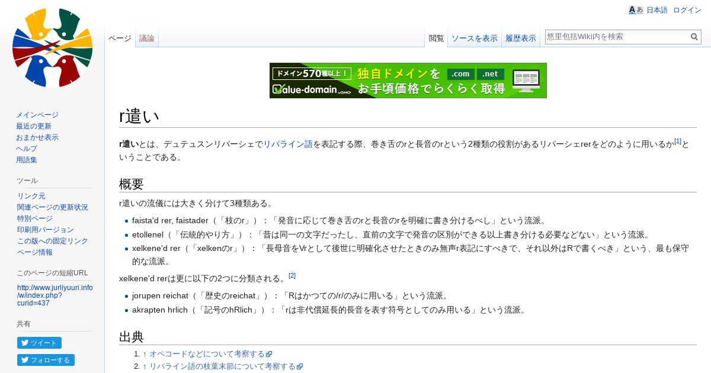The image size is (711, 373).
Task: Click the search magnifier icon
Action: [694, 37]
